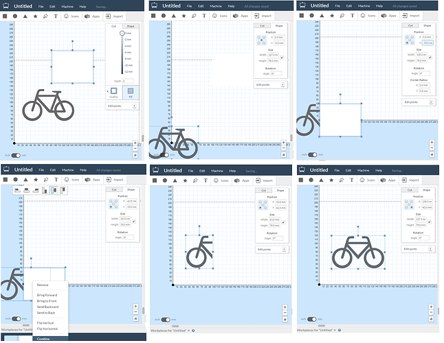Switch to Cut tab in top-right screenshot
The height and width of the screenshot is (343, 444).
[410, 25]
